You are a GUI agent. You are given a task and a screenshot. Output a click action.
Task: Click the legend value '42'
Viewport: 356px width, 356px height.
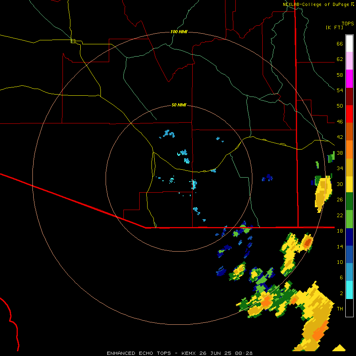pyautogui.click(x=340, y=137)
